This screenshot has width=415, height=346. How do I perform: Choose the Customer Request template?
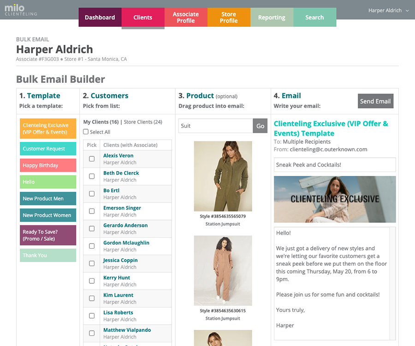point(48,149)
